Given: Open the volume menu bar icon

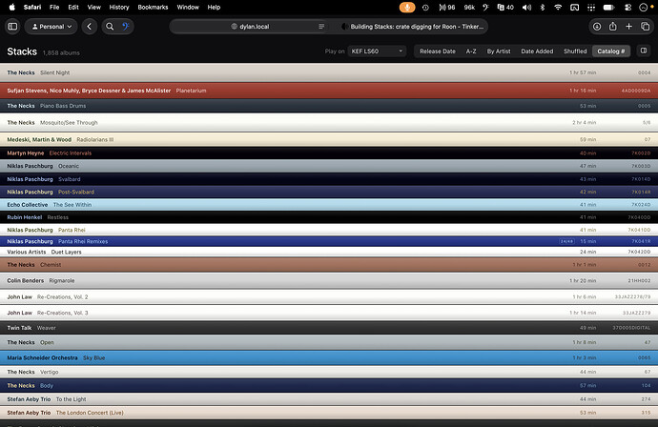Looking at the screenshot, I should 526,7.
